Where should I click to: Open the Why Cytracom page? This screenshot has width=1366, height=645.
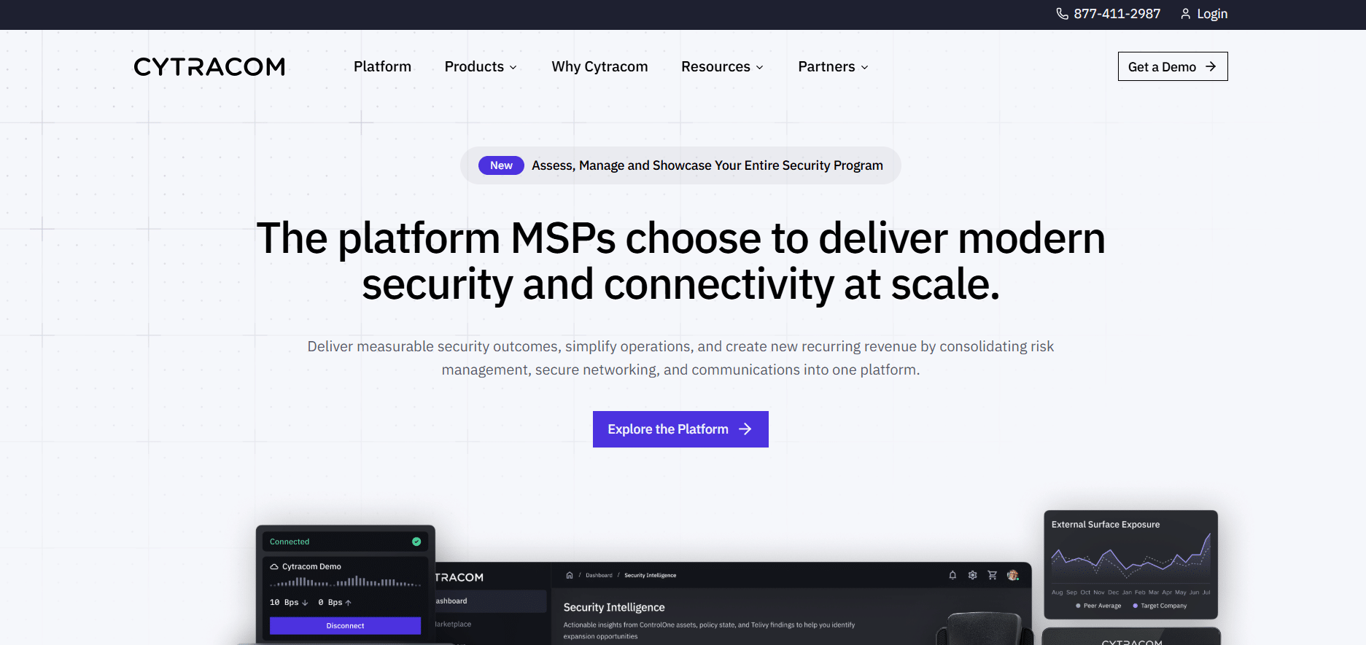(599, 66)
